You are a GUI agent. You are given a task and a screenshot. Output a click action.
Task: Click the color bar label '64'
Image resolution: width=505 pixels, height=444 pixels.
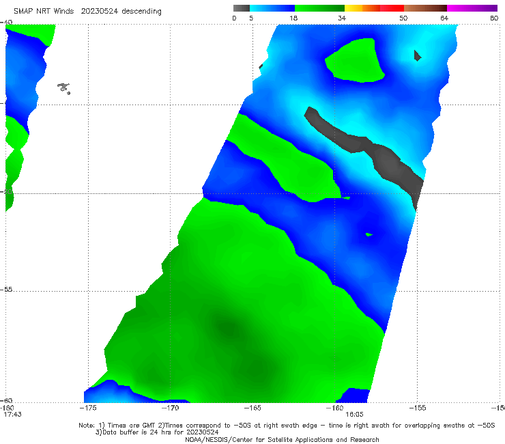tap(444, 18)
